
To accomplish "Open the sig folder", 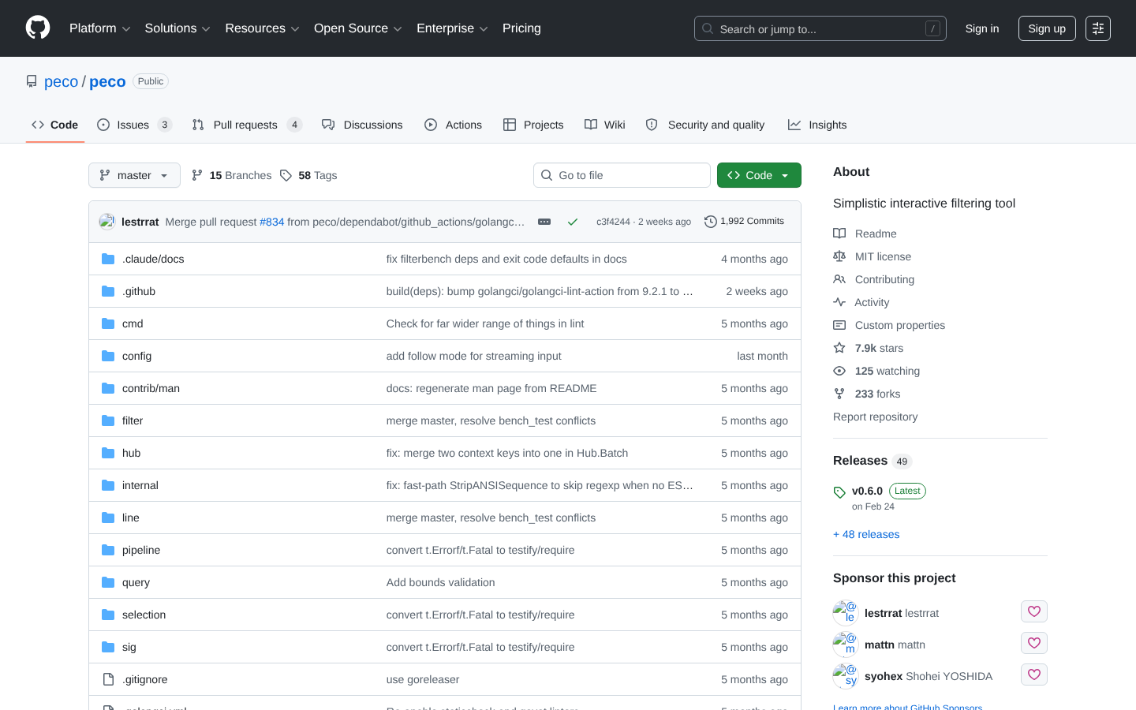I will click(129, 647).
